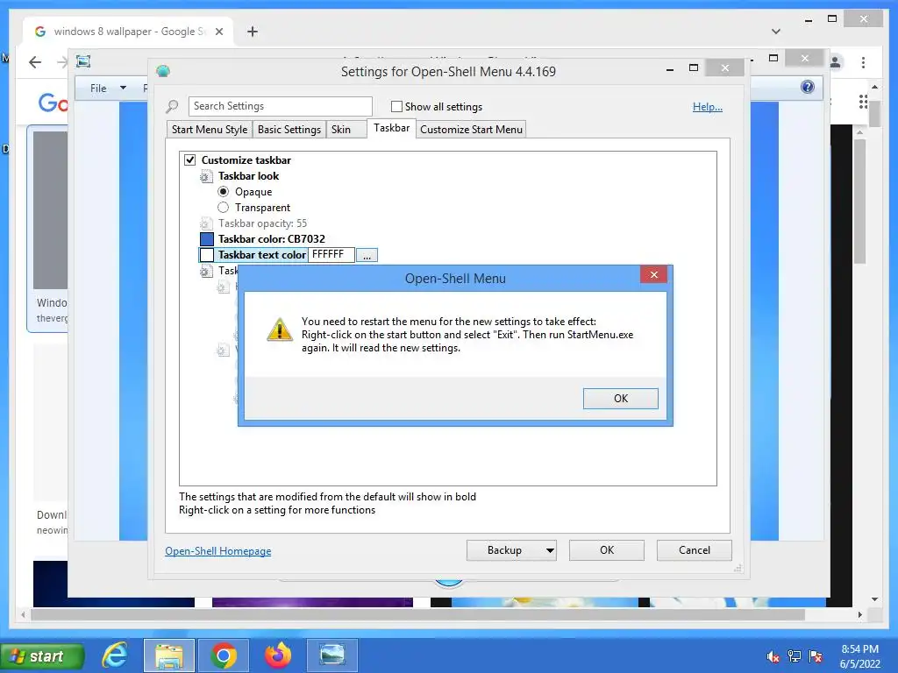Screen dimensions: 898x673
Task: Click the gear icon next to Taskbar opacity
Action: point(205,223)
